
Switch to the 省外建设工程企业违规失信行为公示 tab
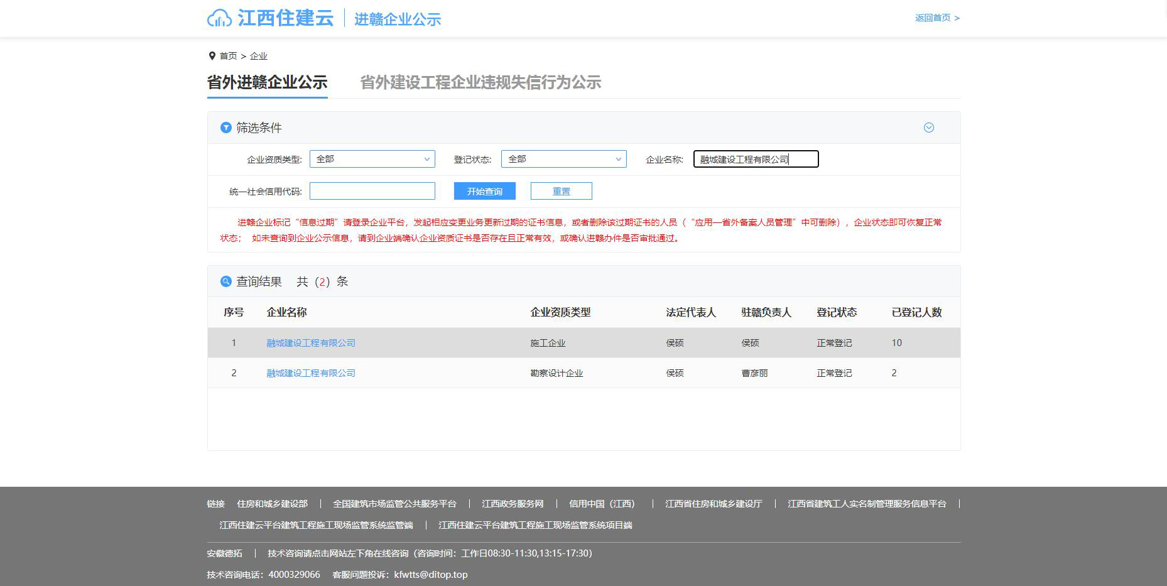point(480,82)
